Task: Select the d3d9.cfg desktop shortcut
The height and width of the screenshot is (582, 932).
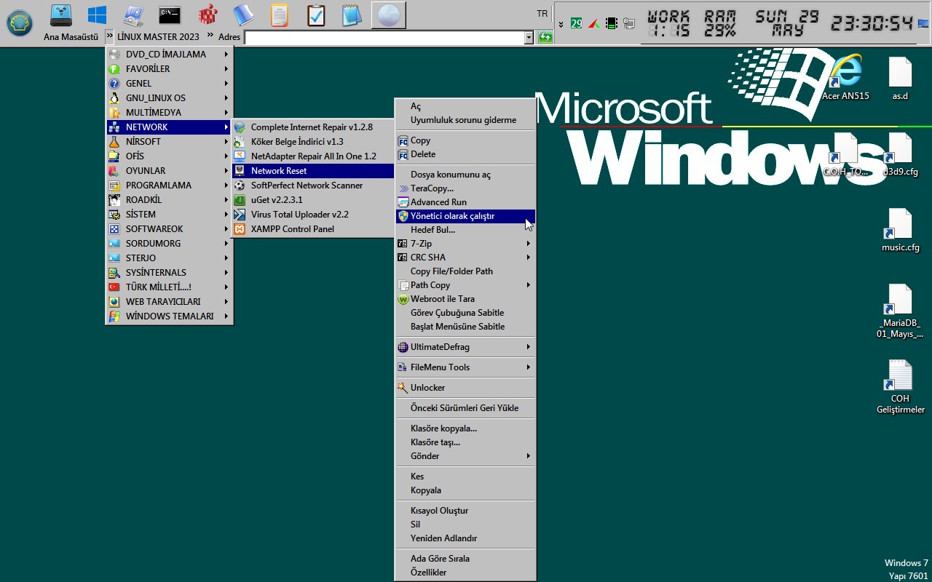Action: [901, 154]
